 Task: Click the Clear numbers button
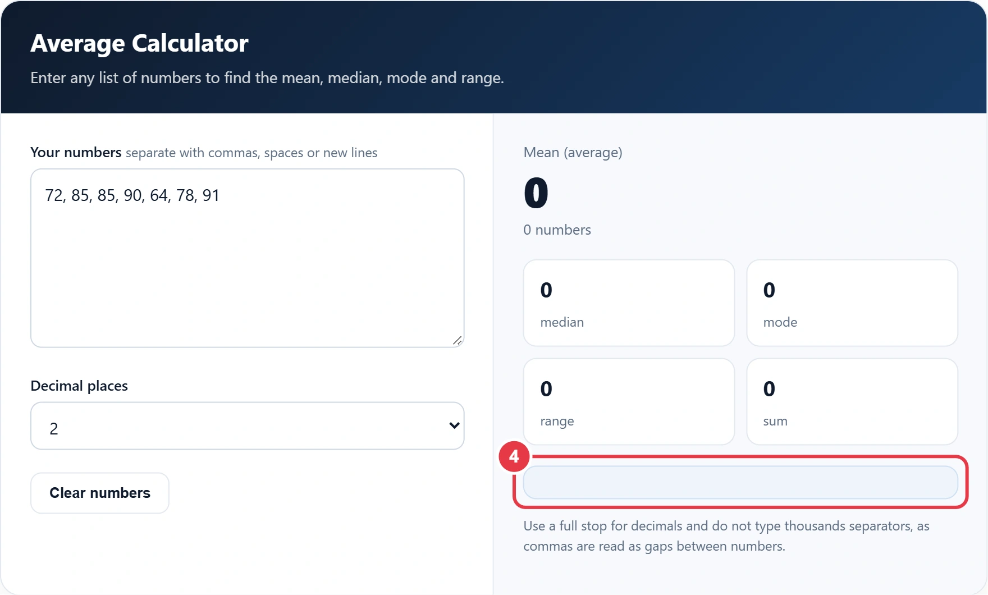[100, 493]
